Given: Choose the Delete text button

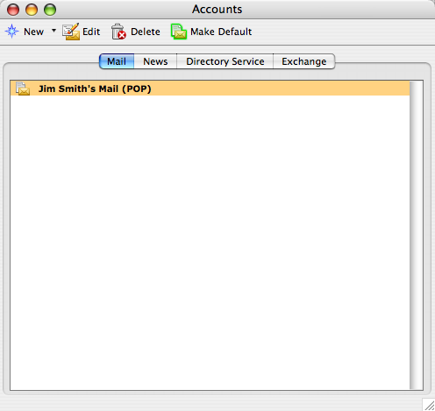Looking at the screenshot, I should tap(146, 32).
